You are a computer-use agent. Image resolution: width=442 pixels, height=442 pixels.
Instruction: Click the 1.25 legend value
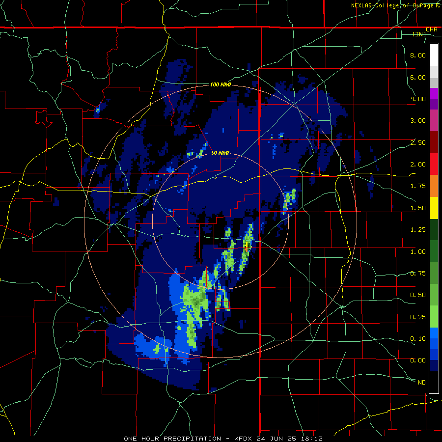pyautogui.click(x=418, y=230)
